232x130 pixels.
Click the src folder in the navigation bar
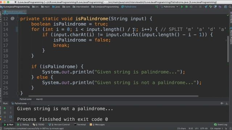point(36,7)
